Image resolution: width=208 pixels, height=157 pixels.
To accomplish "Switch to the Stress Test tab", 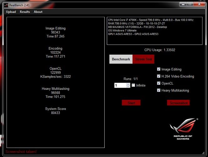I will click(143, 59).
